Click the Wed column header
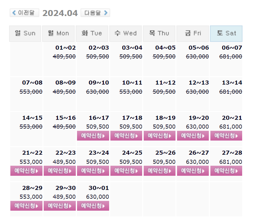Viewport: 256px width, 222px height. tap(125, 33)
